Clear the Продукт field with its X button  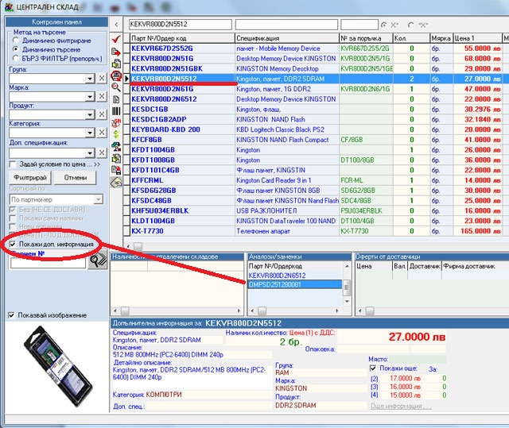click(x=102, y=114)
